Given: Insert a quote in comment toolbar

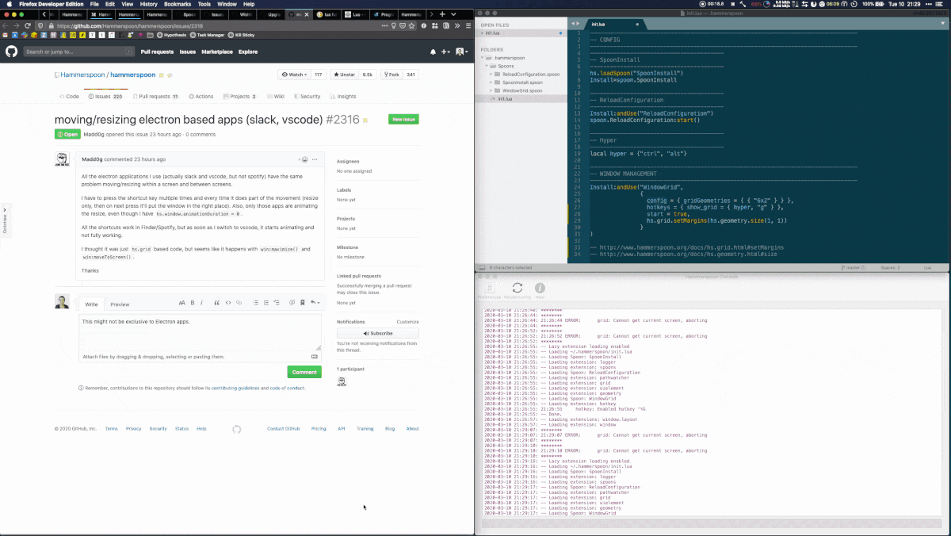Looking at the screenshot, I should (217, 303).
